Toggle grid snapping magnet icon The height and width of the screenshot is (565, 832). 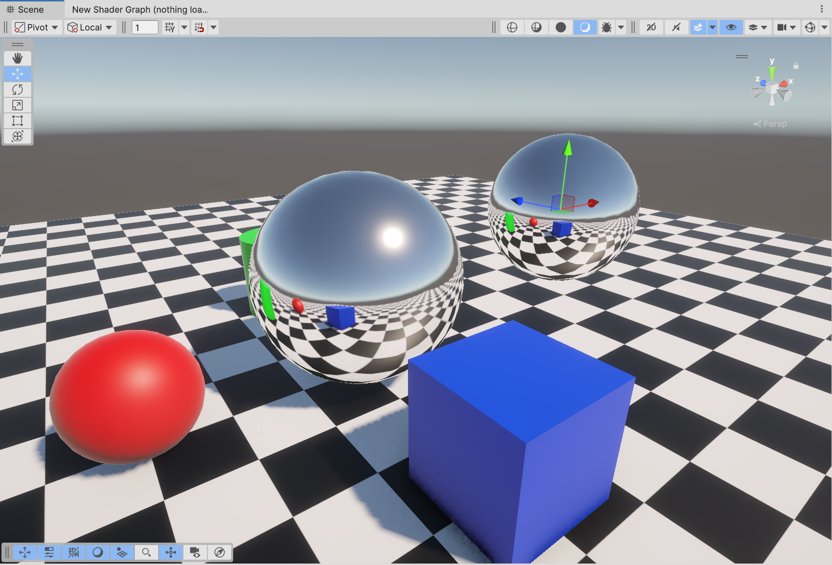coord(199,27)
